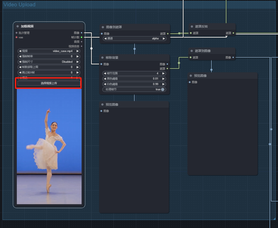Click the 移除背景 node title dot
This screenshot has height=228, width=278.
(102, 57)
